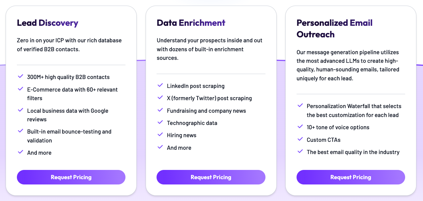The width and height of the screenshot is (423, 201).
Task: Click checkmark next to E-Commerce data item
Action: 21,89
